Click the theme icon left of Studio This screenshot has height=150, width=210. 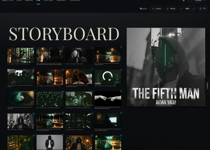[183, 1]
